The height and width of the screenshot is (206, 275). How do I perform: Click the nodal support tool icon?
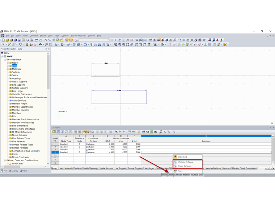tap(27, 45)
